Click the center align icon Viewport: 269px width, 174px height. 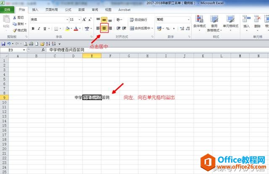pos(104,29)
